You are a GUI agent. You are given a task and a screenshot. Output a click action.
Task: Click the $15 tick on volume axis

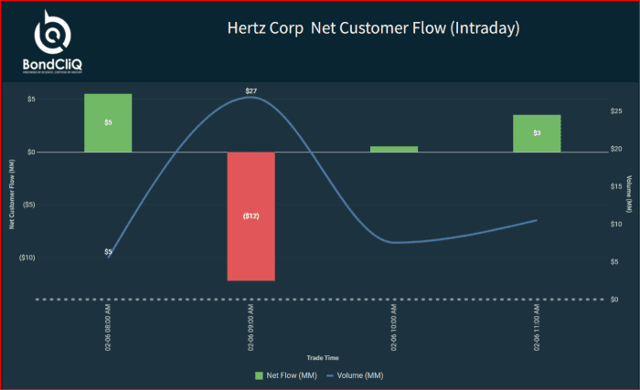point(616,186)
